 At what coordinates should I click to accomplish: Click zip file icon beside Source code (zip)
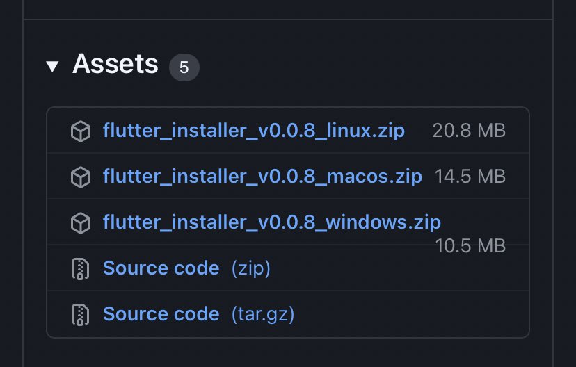(x=81, y=269)
